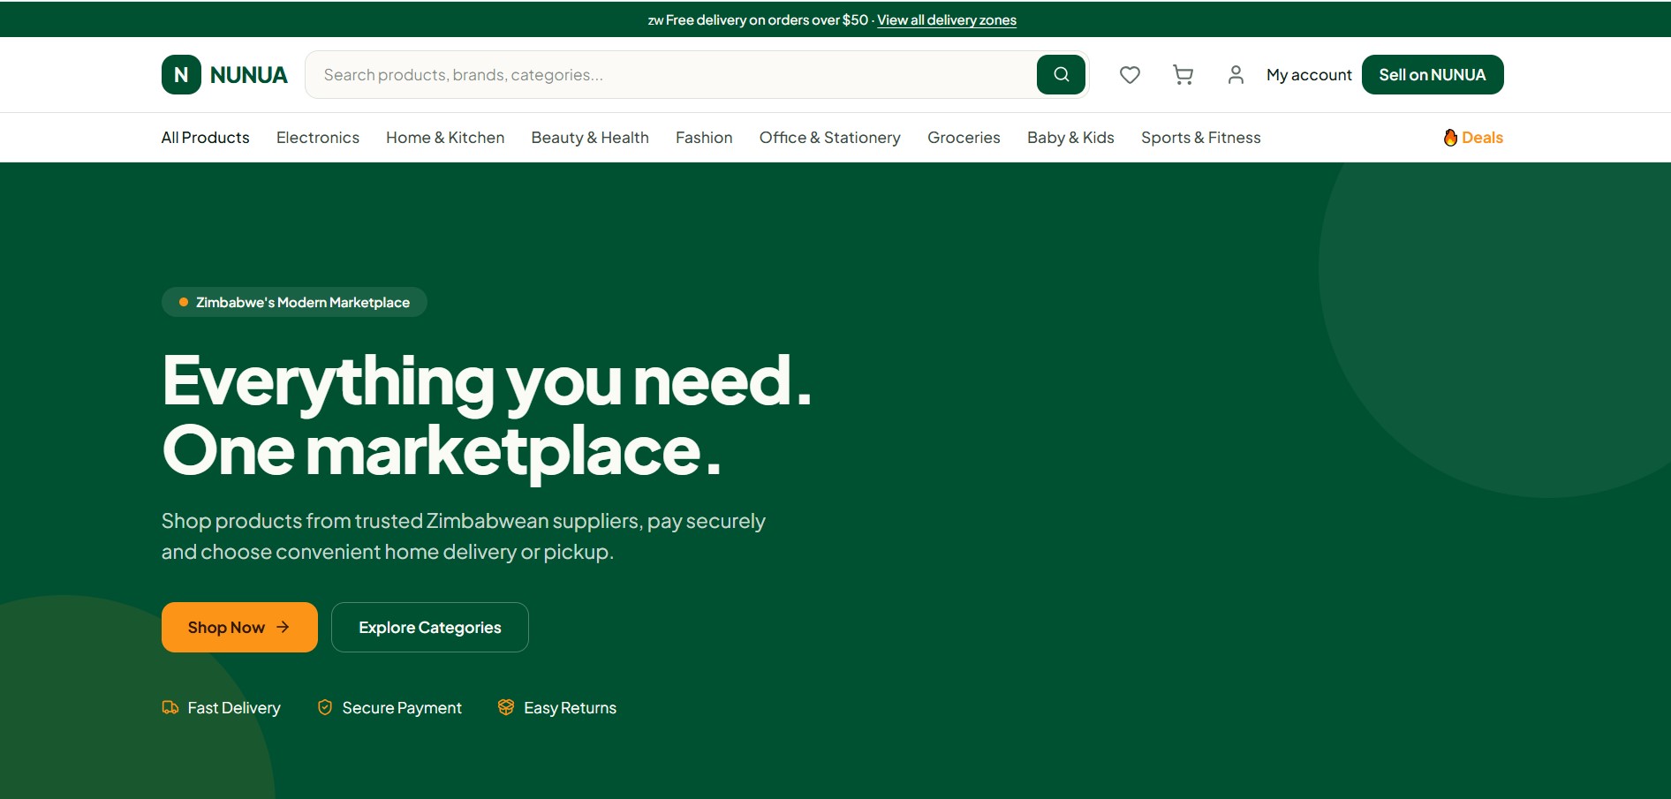Click the Fast Delivery text
The width and height of the screenshot is (1671, 799).
click(x=234, y=708)
